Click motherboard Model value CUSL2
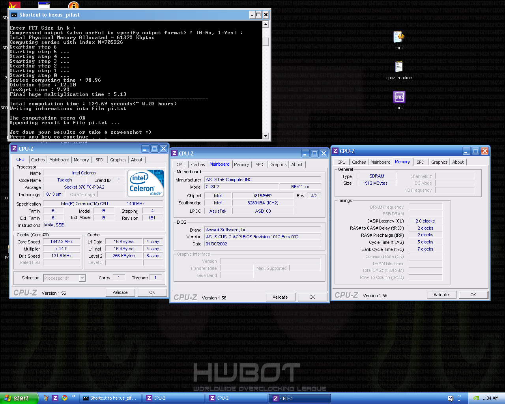Screen dimensions: 505x404 point(241,187)
